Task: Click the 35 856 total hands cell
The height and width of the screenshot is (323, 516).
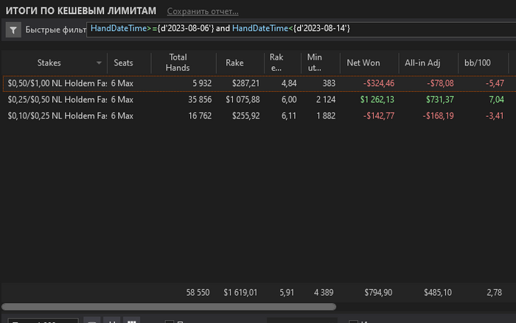Action: point(200,99)
